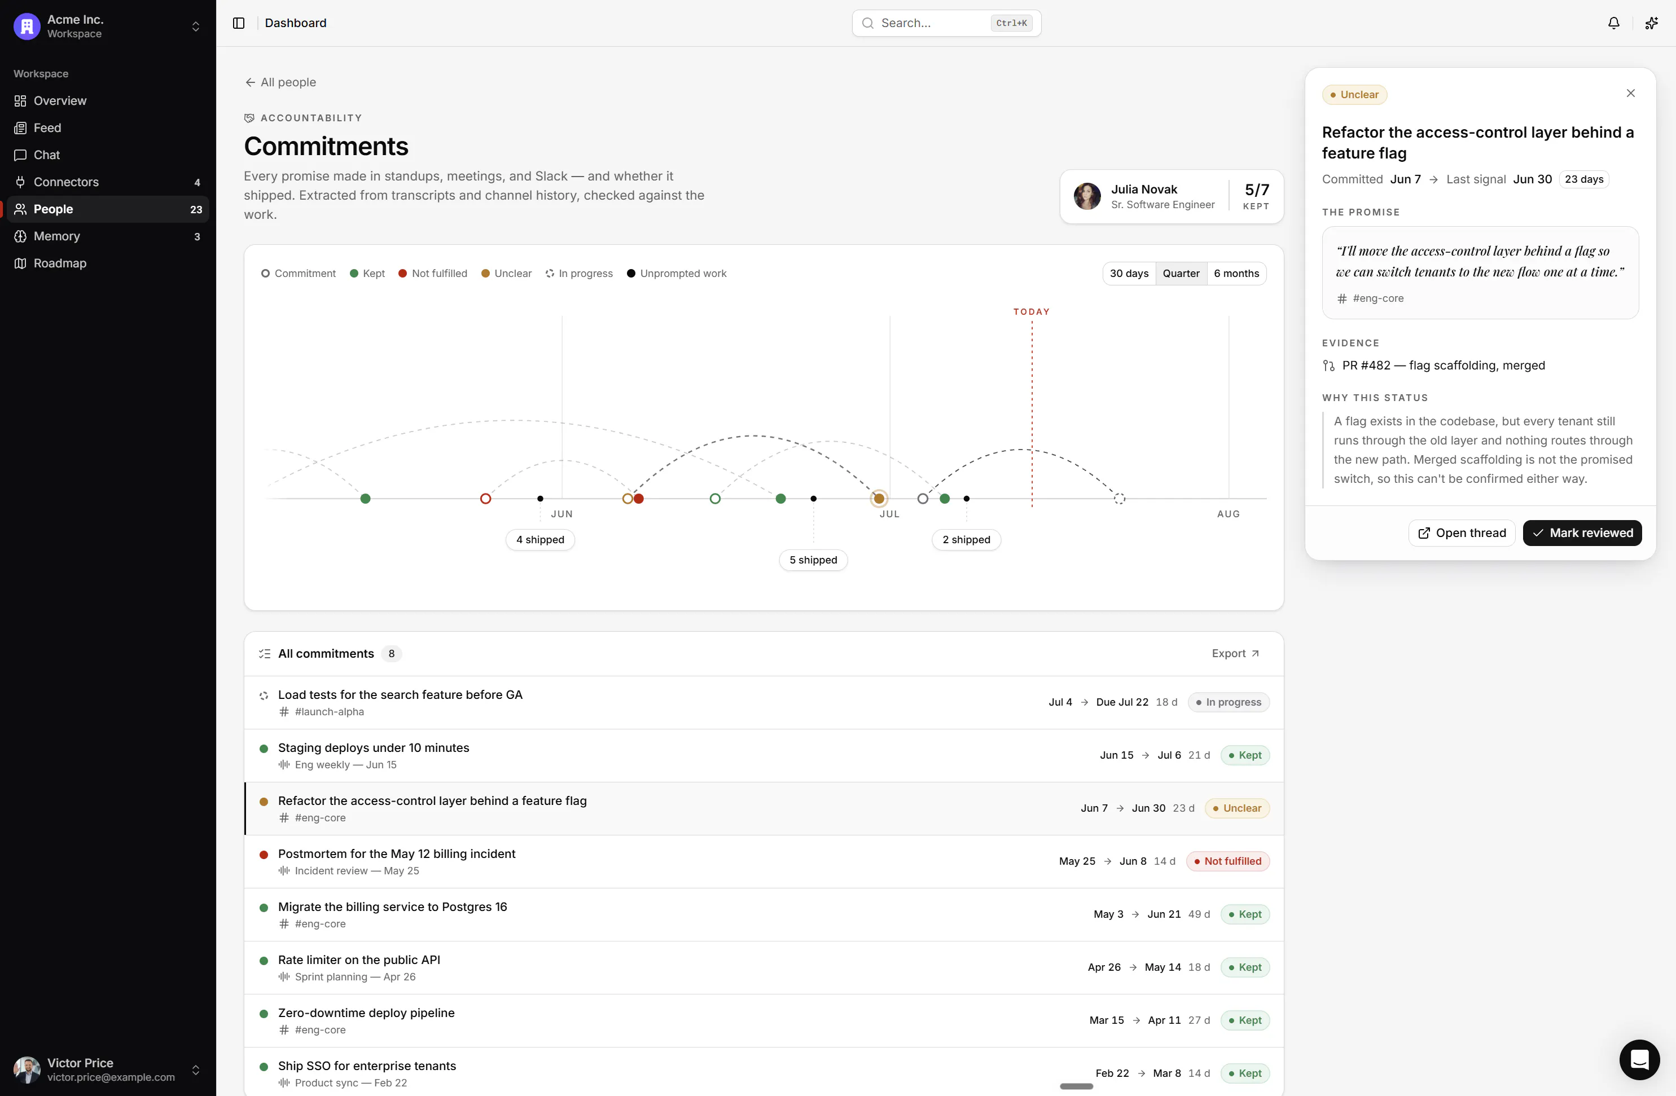The width and height of the screenshot is (1676, 1096).
Task: Click the audio waveform icon on Eng weekly row
Action: pyautogui.click(x=284, y=765)
